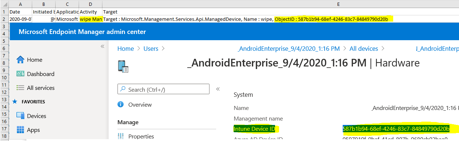Screen dimensions: 459x141
Task: Click the Overview info icon
Action: click(x=121, y=104)
